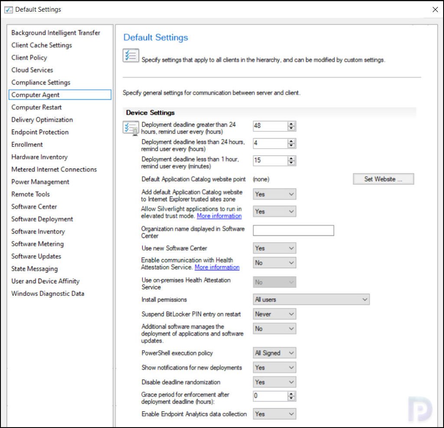Select Compliance Settings category
Viewport: 444px width, 428px height.
point(41,83)
